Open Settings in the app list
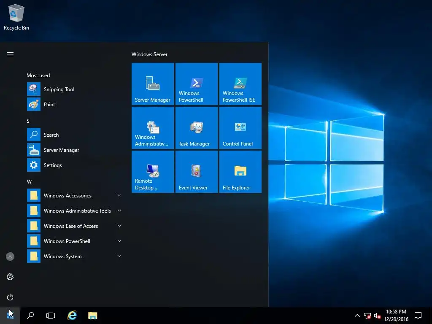432x324 pixels. [74, 165]
